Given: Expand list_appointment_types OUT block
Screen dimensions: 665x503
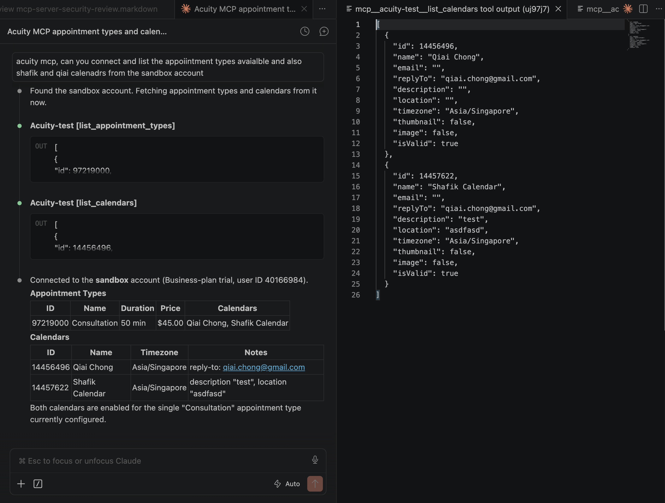Looking at the screenshot, I should [177, 159].
